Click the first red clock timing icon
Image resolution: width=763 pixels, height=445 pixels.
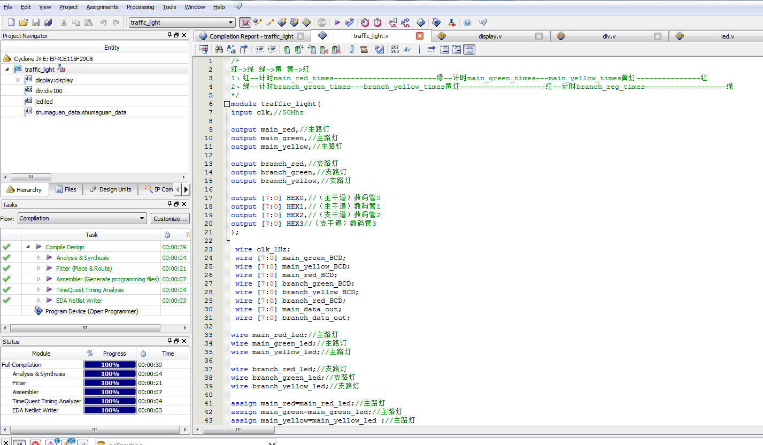(x=365, y=22)
